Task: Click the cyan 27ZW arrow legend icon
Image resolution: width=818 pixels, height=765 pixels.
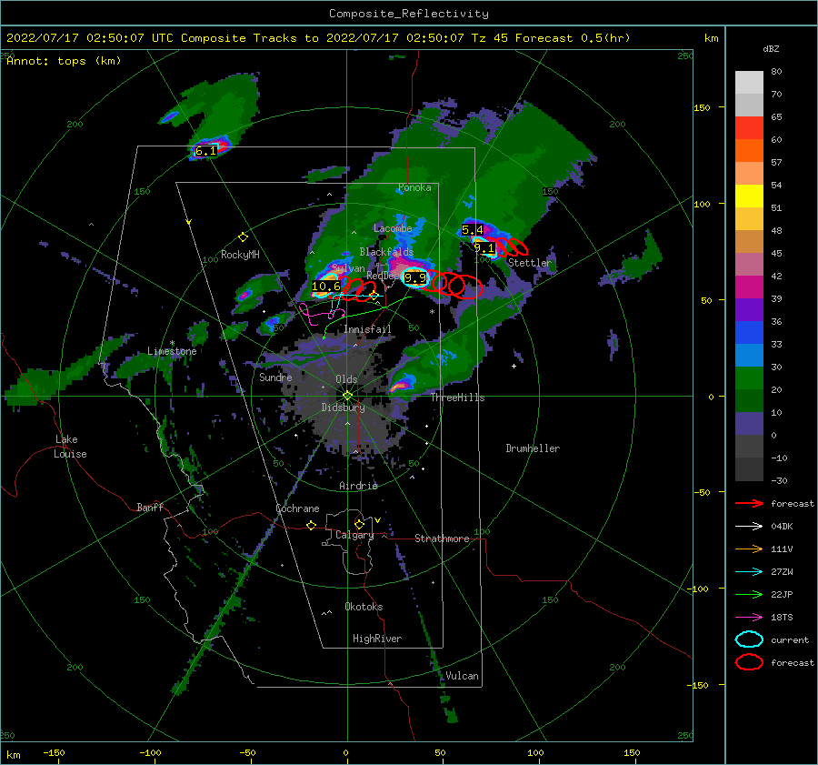Action: [749, 572]
